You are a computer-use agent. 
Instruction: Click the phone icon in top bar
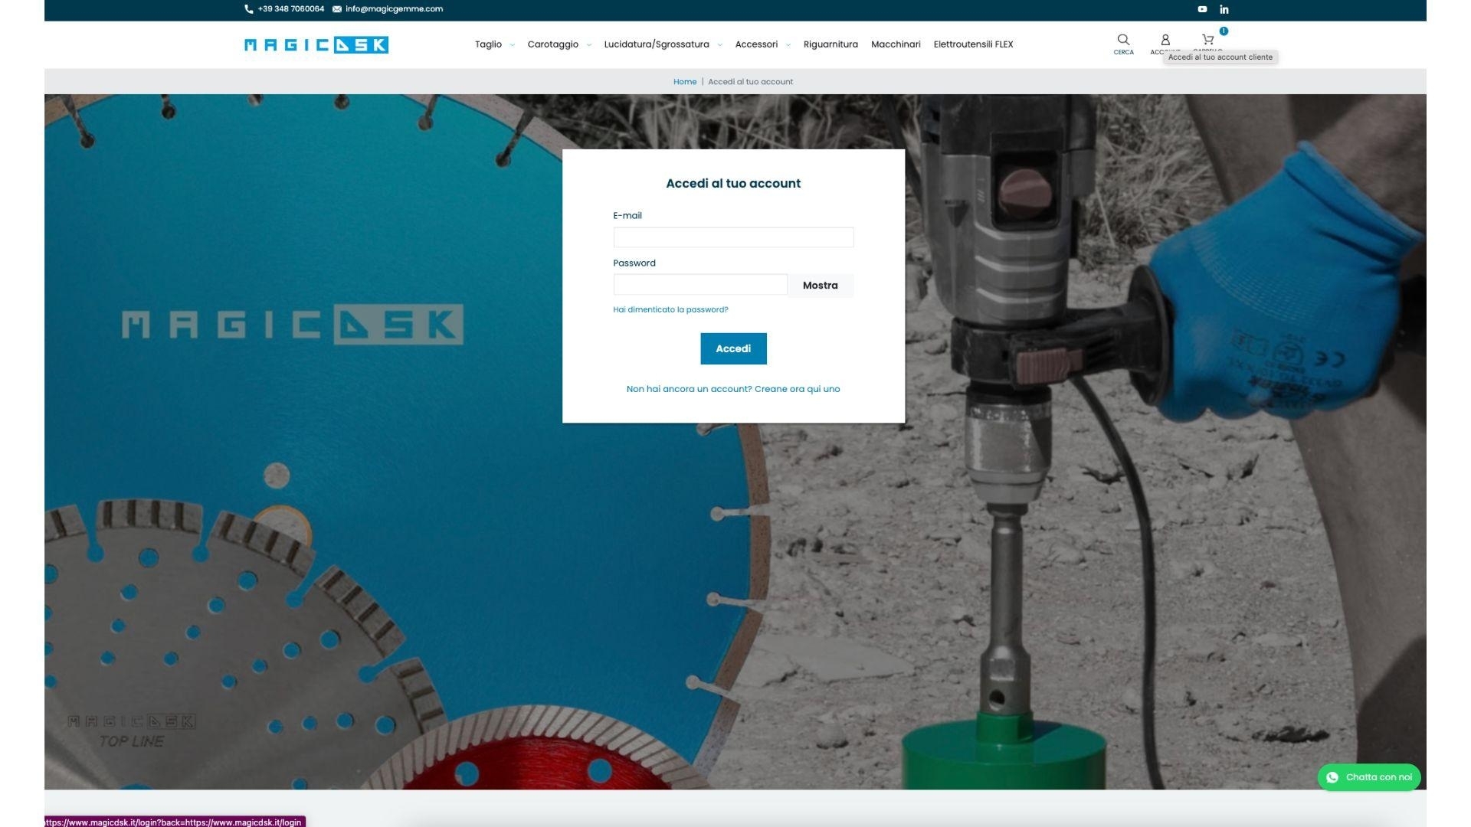[x=249, y=9]
